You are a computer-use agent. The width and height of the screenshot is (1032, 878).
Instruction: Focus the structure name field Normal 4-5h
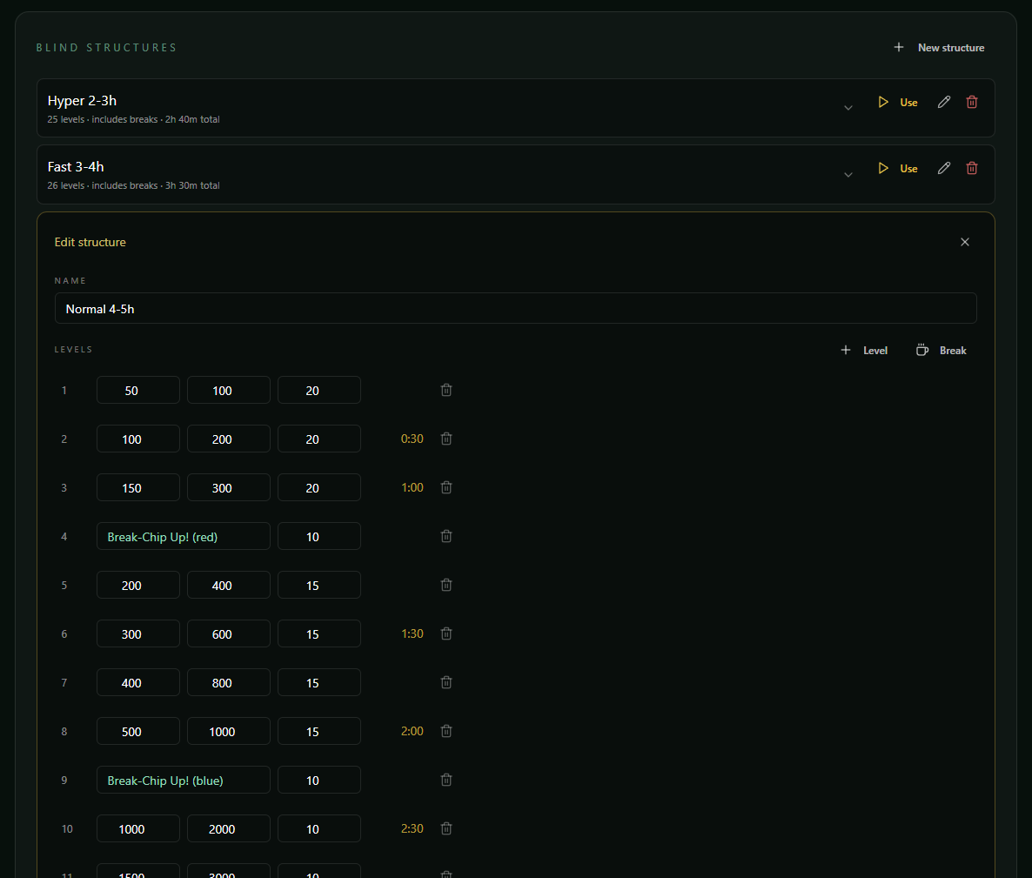515,308
